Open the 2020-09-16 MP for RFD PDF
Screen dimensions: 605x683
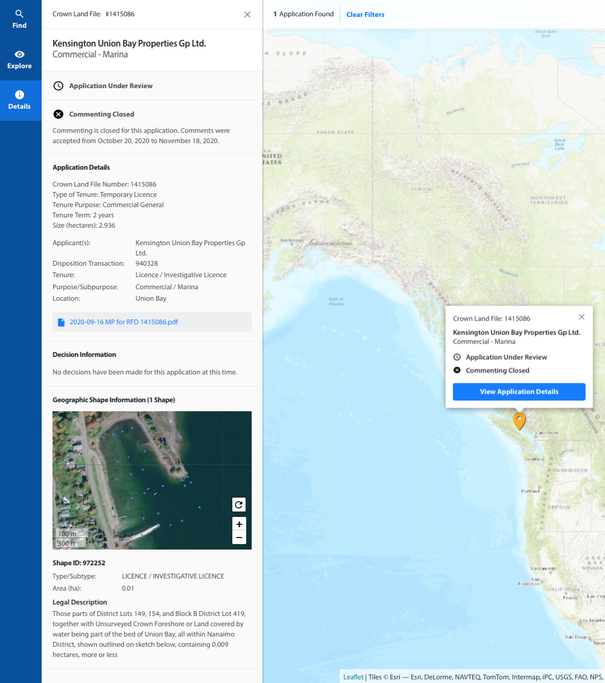pos(124,322)
